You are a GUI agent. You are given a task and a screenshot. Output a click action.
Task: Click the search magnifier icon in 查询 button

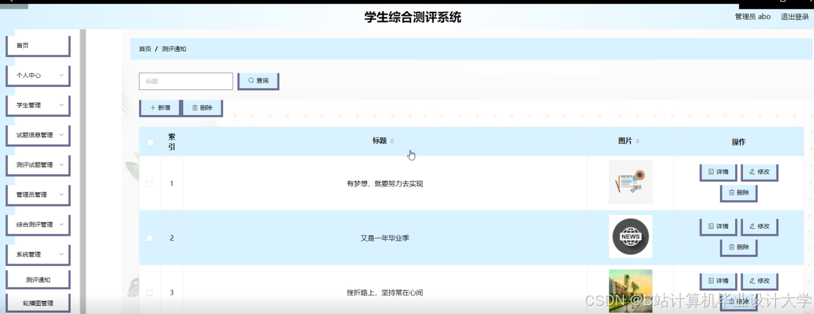click(x=251, y=81)
